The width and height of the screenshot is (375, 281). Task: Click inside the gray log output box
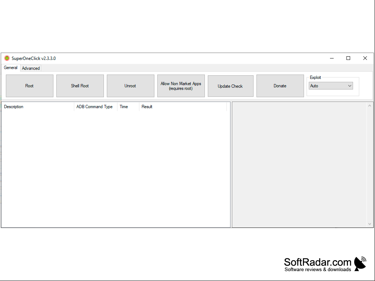(x=300, y=165)
